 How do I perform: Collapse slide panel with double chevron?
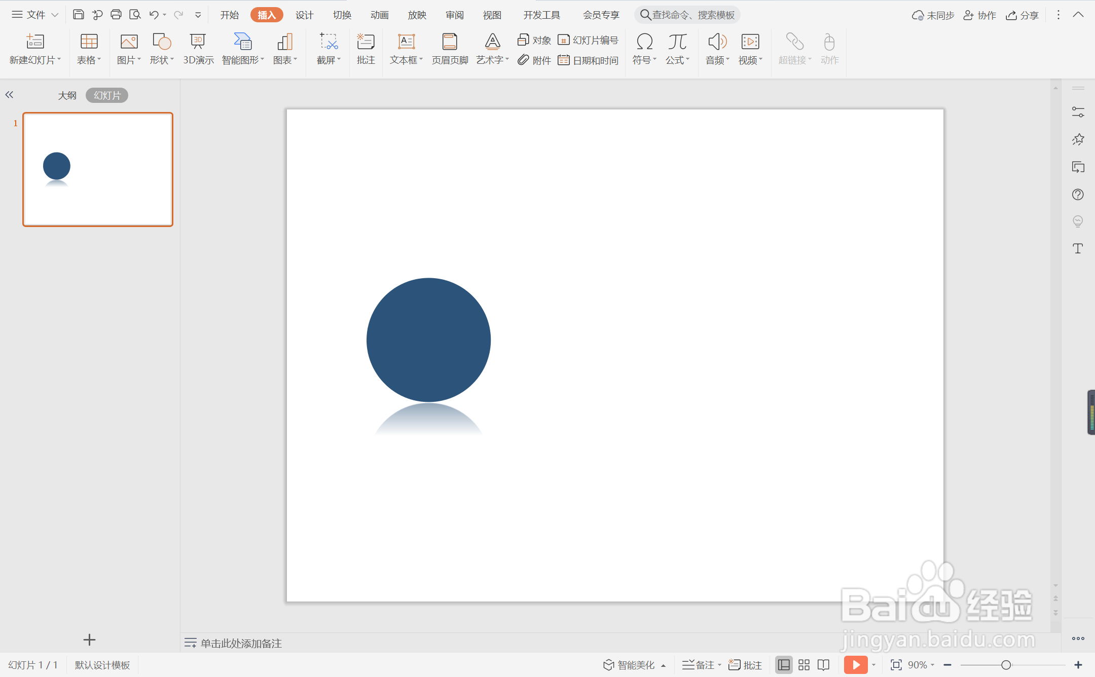tap(9, 95)
